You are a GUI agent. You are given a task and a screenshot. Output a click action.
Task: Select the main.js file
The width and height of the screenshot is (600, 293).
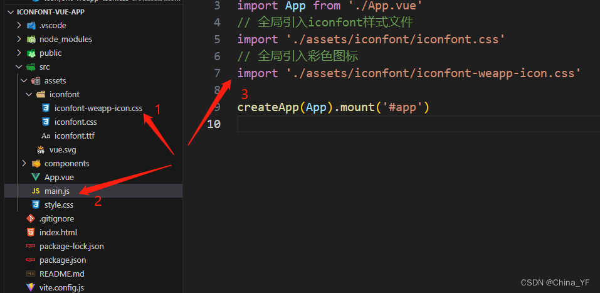tap(93, 191)
